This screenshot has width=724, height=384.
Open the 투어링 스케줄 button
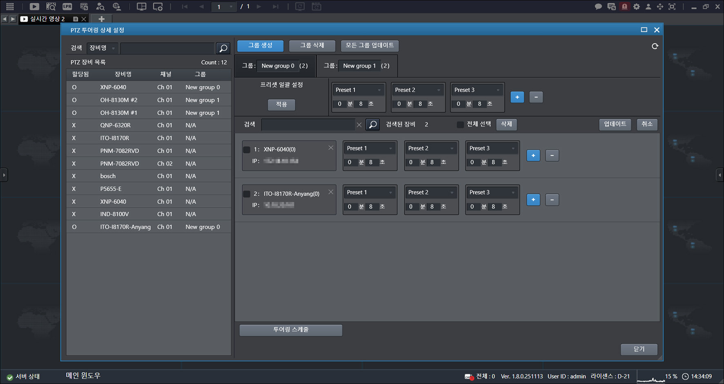[x=291, y=330]
